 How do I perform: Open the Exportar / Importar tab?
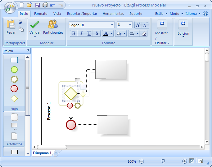coord(82,14)
